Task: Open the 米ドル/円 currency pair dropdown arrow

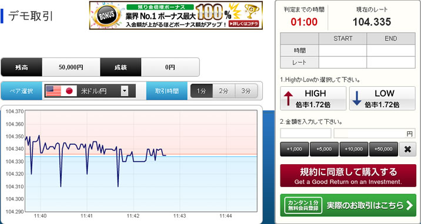Action: (x=124, y=91)
